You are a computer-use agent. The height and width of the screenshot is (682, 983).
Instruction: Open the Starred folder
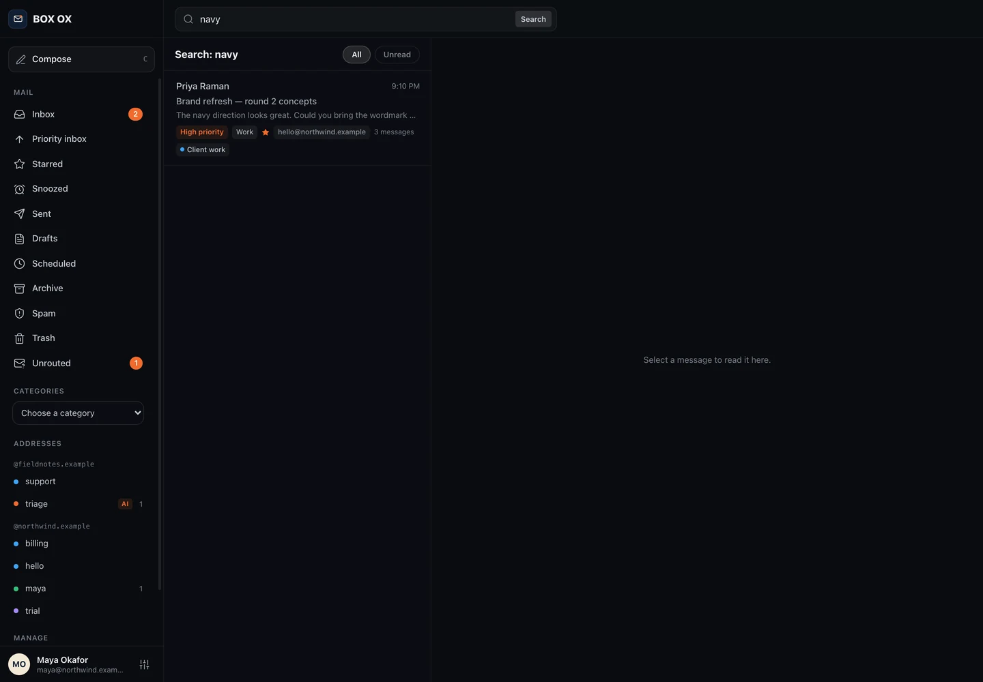point(79,164)
